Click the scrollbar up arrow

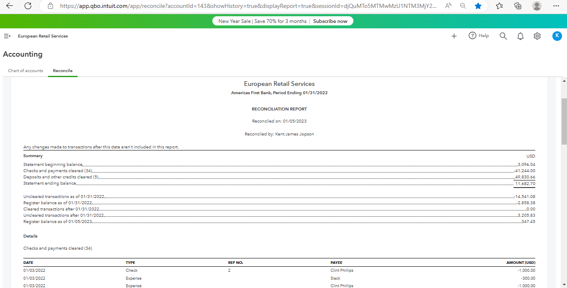click(x=564, y=80)
